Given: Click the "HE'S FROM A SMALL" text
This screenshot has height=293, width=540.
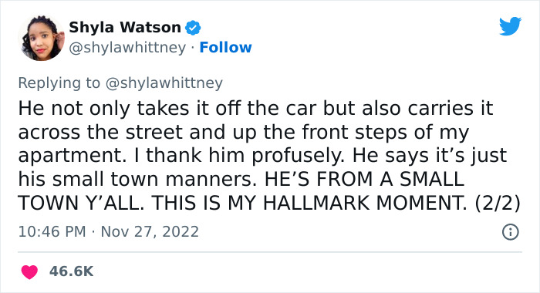Looking at the screenshot, I should click(364, 179).
